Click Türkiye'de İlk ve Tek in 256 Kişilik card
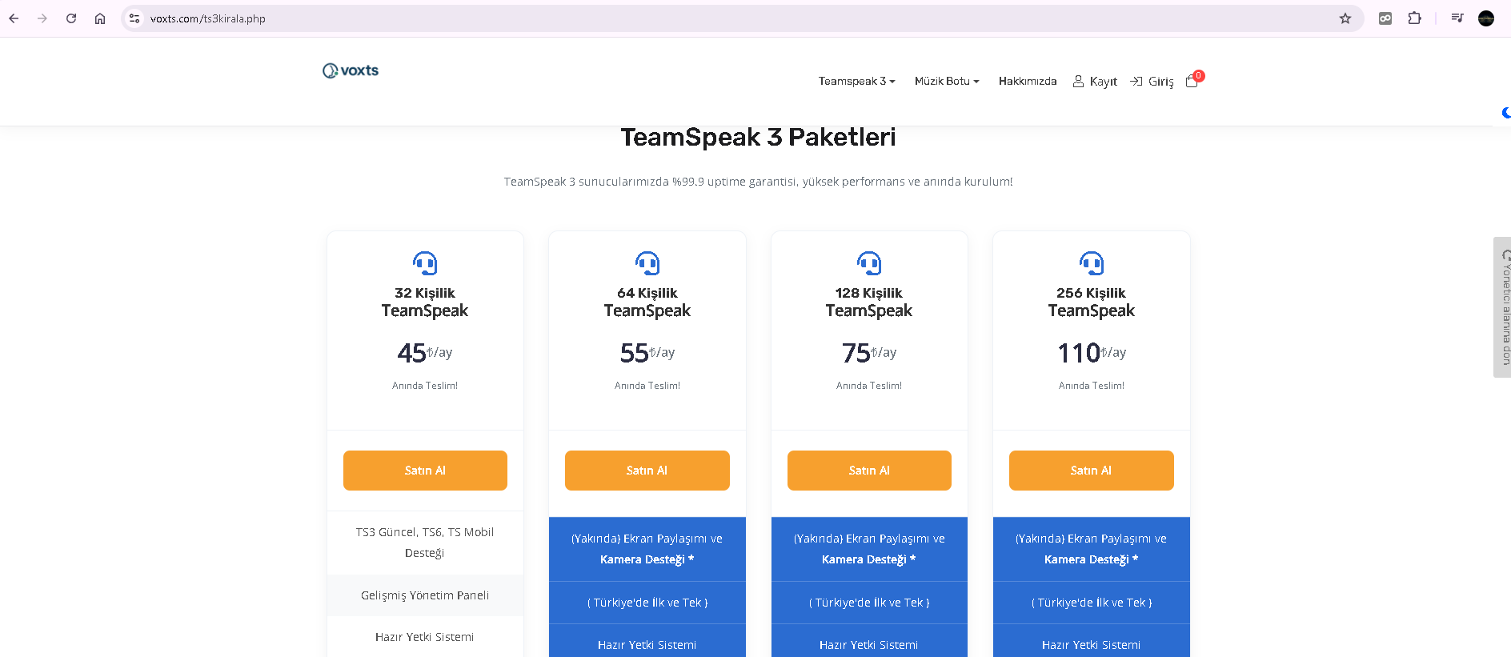The width and height of the screenshot is (1511, 657). 1092,603
